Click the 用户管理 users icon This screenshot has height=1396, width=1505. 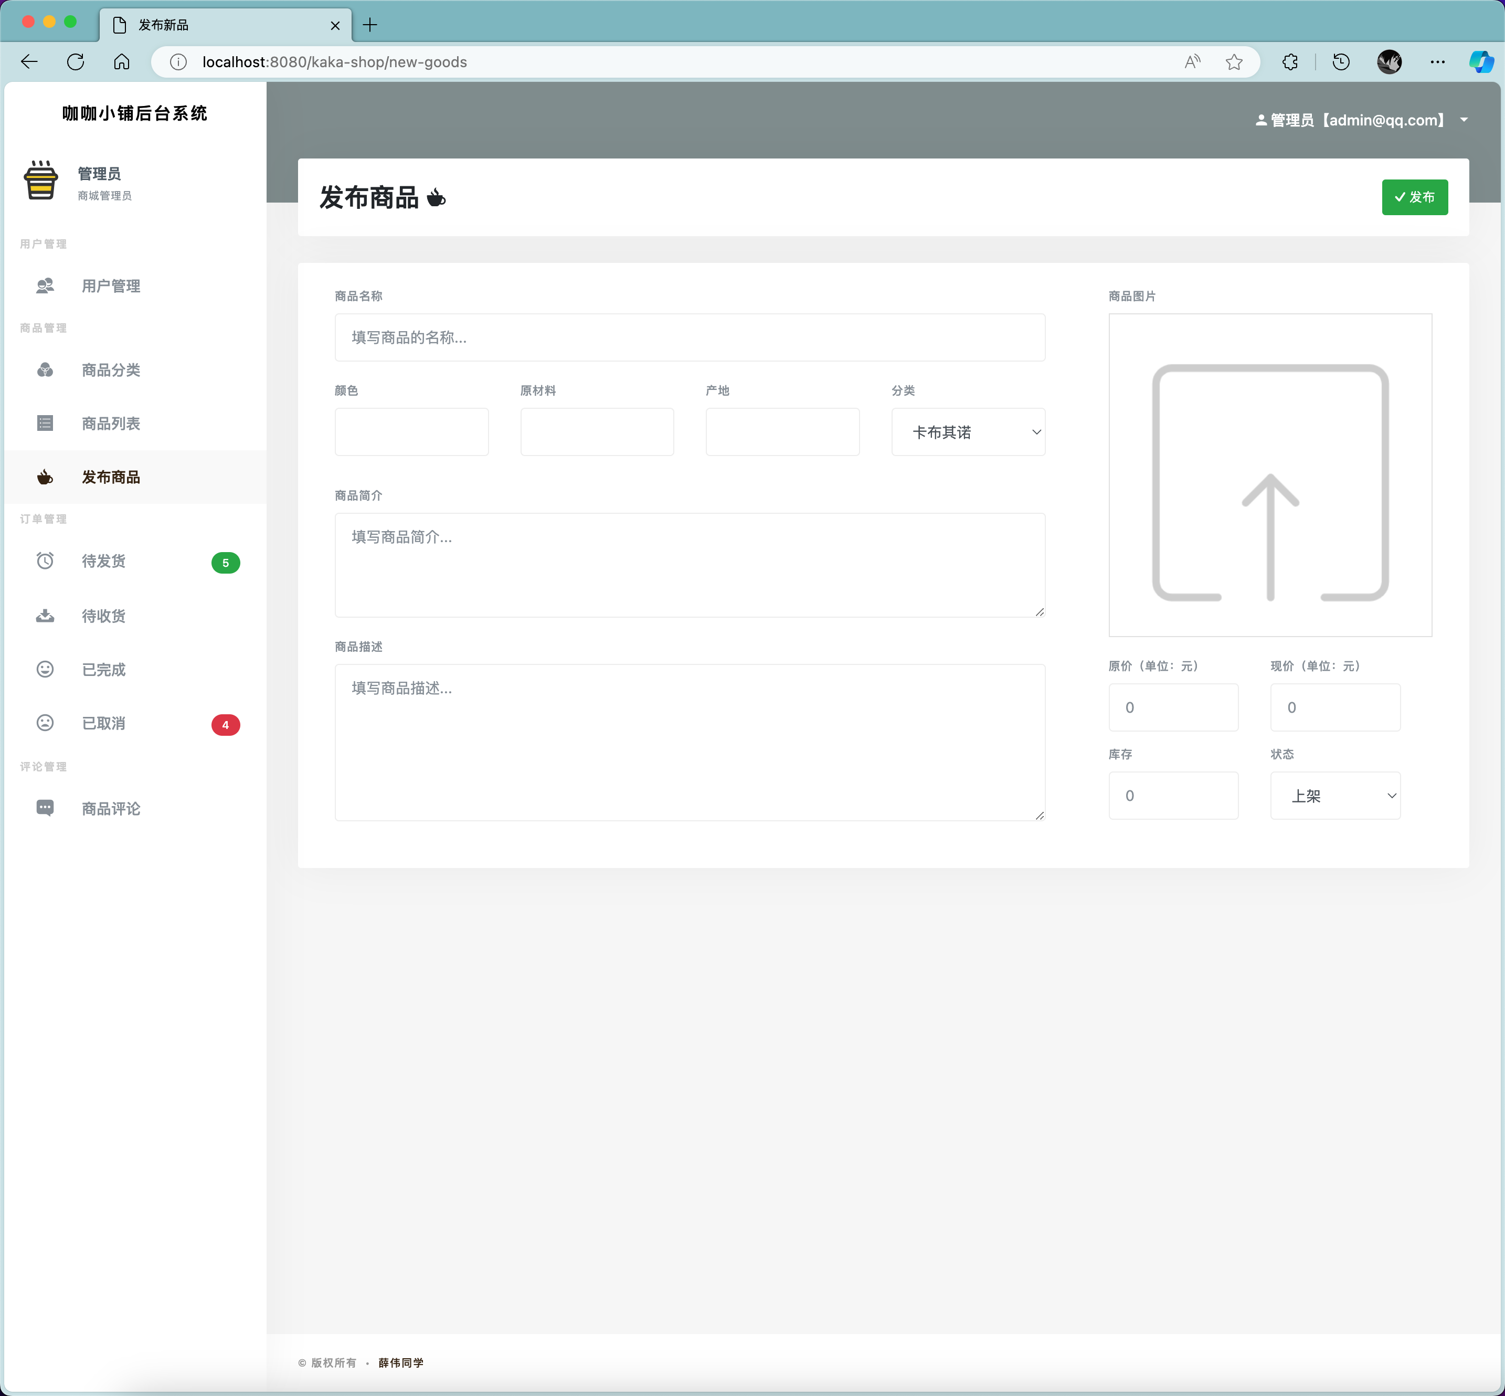45,285
